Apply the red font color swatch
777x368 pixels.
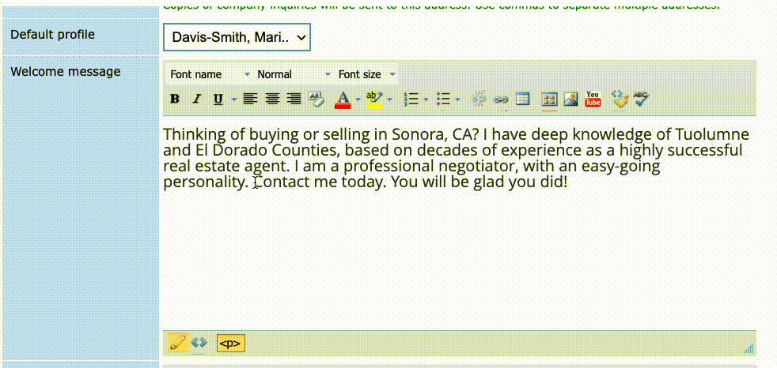343,100
